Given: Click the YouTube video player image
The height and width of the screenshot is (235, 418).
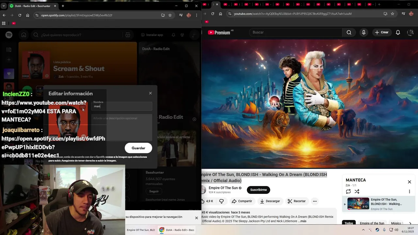Looking at the screenshot, I should pos(310,104).
